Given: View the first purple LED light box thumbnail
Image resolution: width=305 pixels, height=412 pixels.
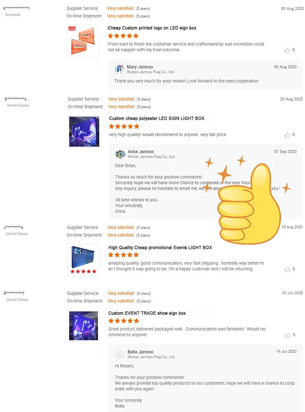Looking at the screenshot, I should click(84, 131).
